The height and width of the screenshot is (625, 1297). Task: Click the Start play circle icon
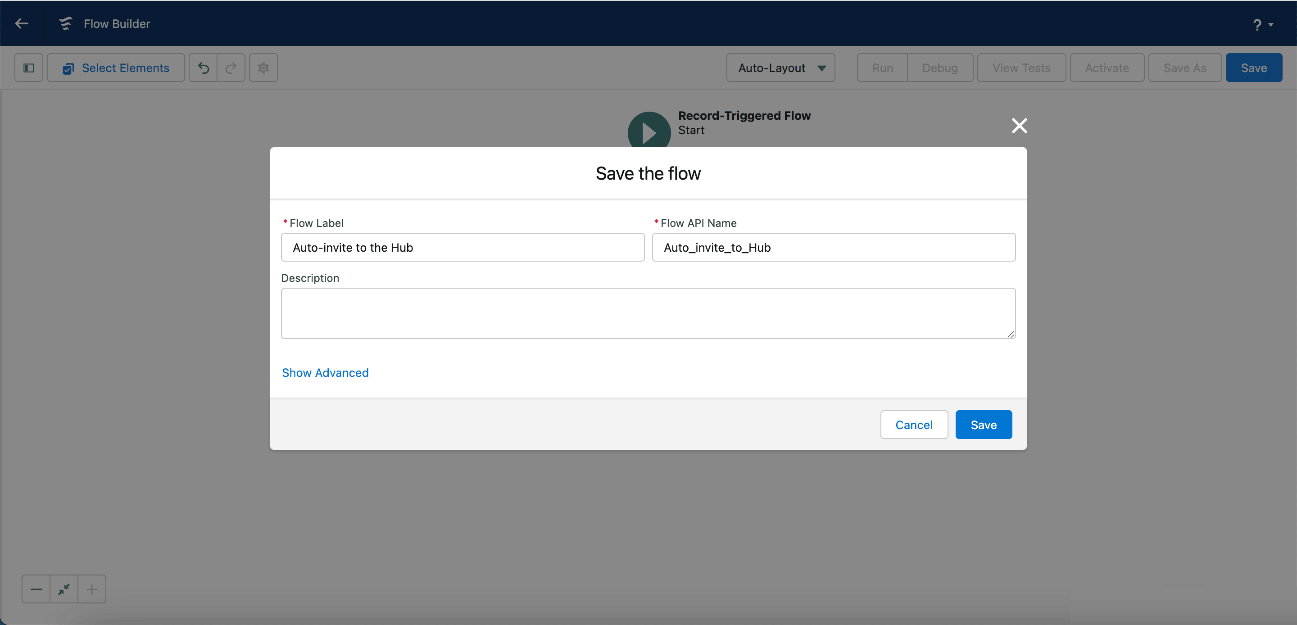pos(648,131)
